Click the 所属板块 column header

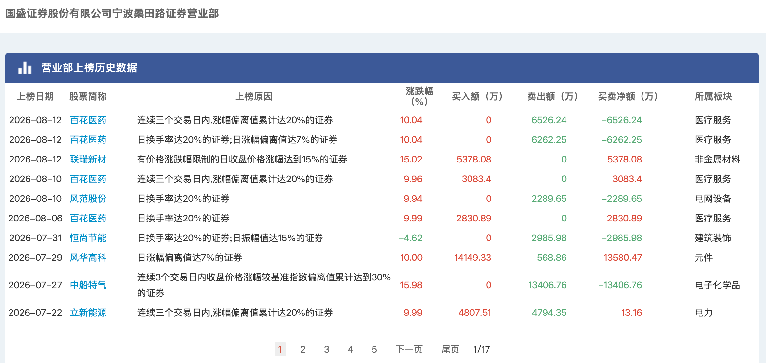(713, 96)
